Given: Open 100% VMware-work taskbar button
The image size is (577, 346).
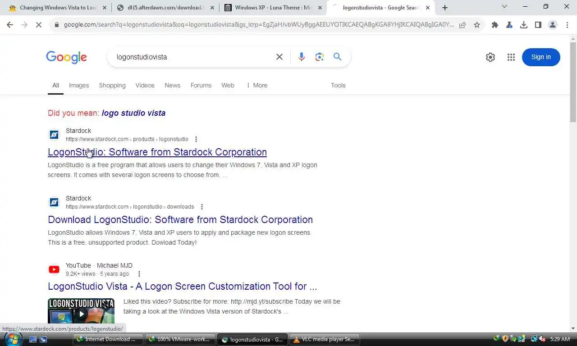Looking at the screenshot, I should [x=180, y=339].
